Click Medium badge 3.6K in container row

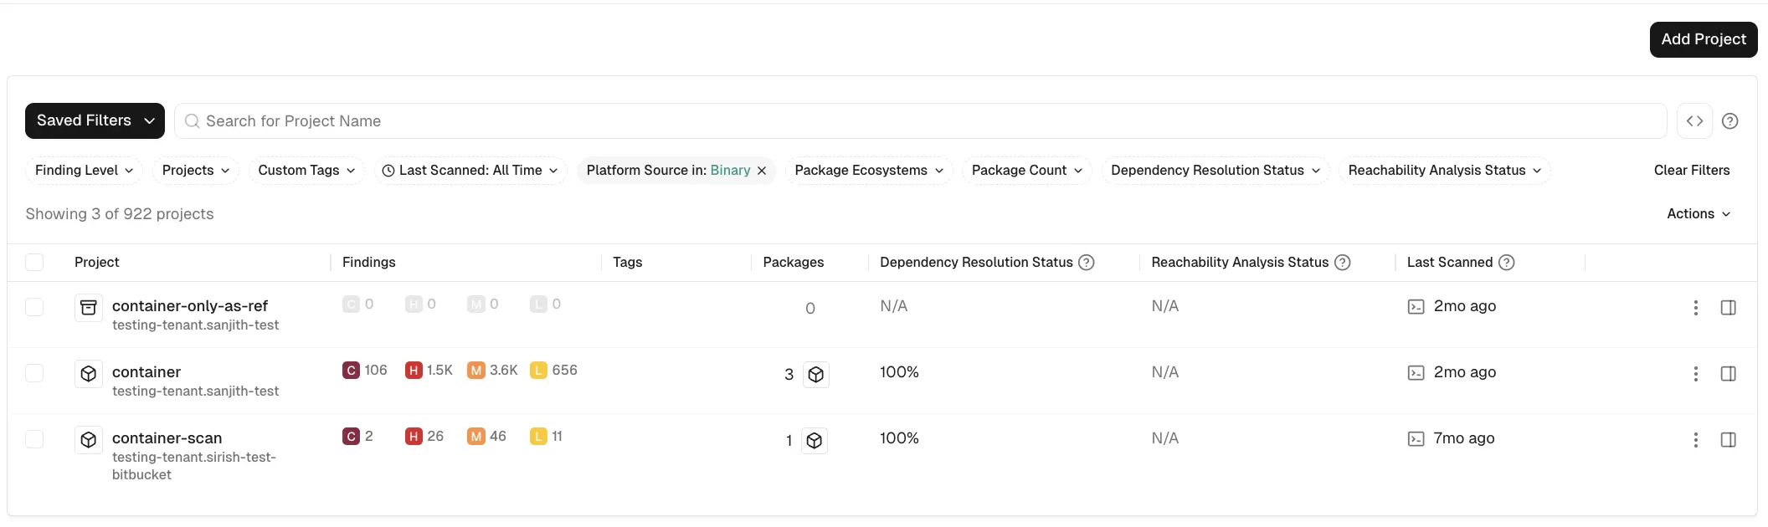(492, 370)
